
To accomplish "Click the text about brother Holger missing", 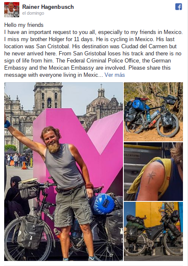I will (x=49, y=39).
